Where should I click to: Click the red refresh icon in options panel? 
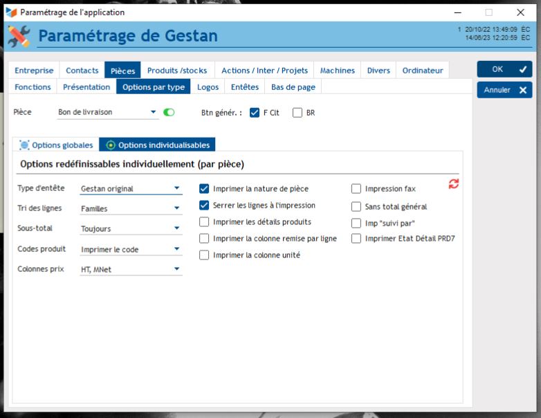[x=454, y=183]
